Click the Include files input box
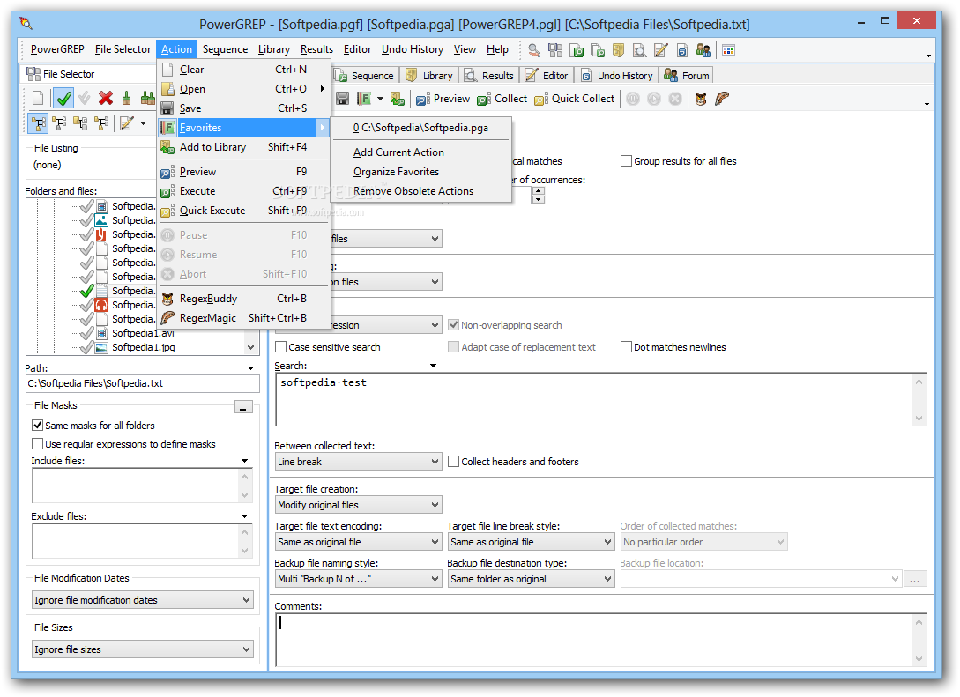The height and width of the screenshot is (697, 960). 135,486
